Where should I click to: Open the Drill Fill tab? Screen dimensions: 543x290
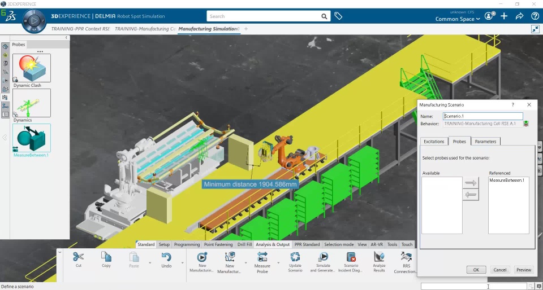click(245, 244)
